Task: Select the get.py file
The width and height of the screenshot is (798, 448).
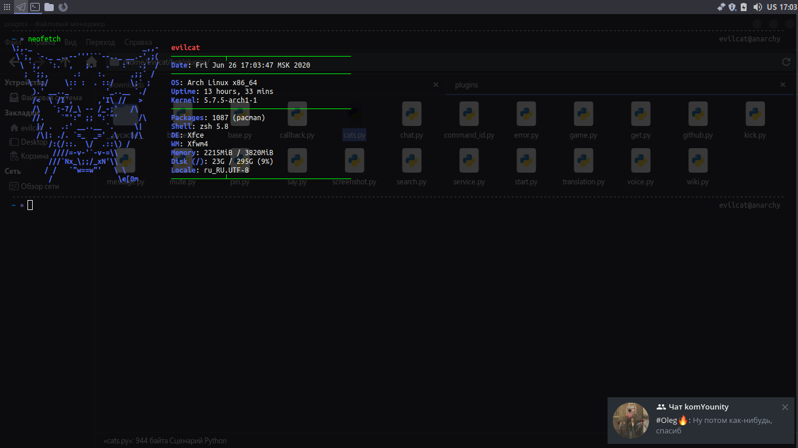Action: [640, 121]
